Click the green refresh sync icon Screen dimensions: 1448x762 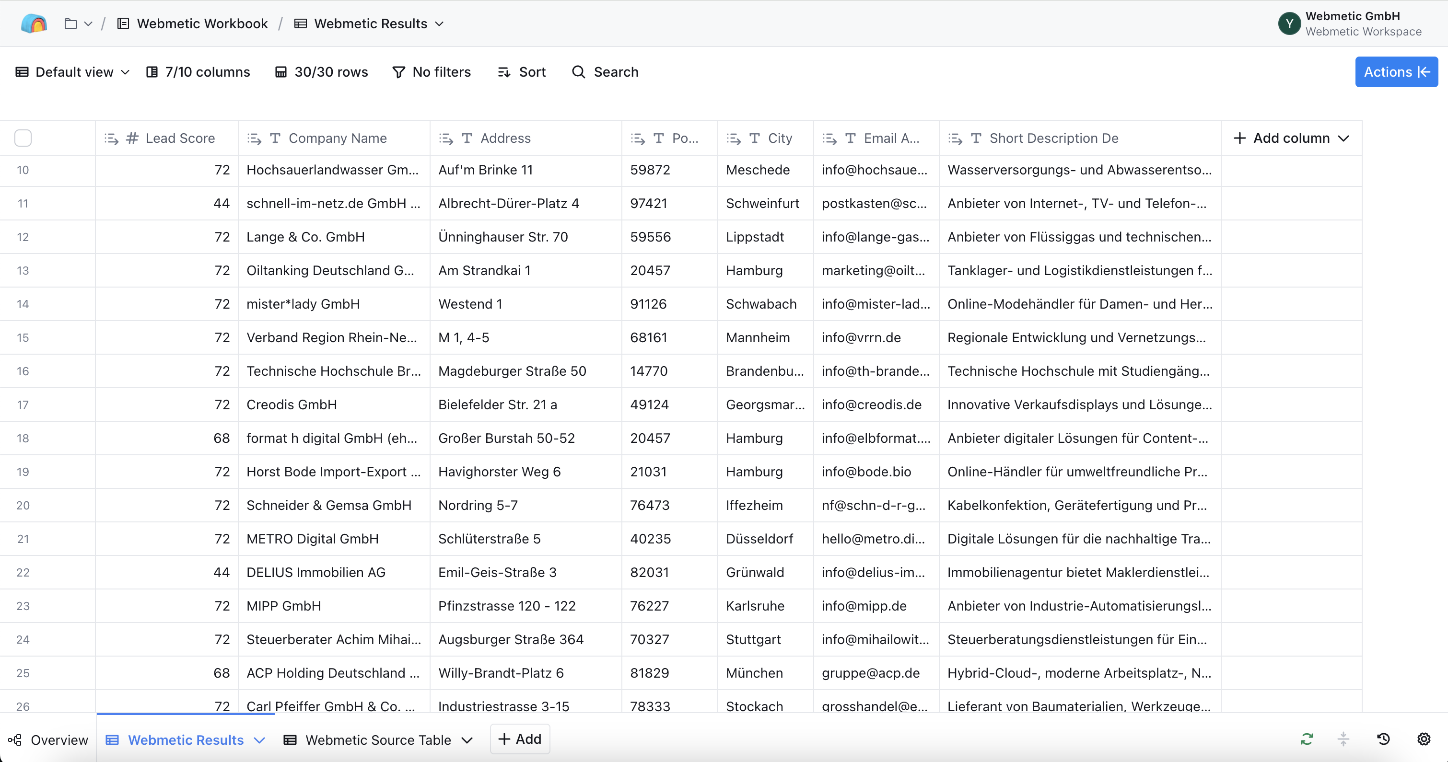(x=1307, y=739)
